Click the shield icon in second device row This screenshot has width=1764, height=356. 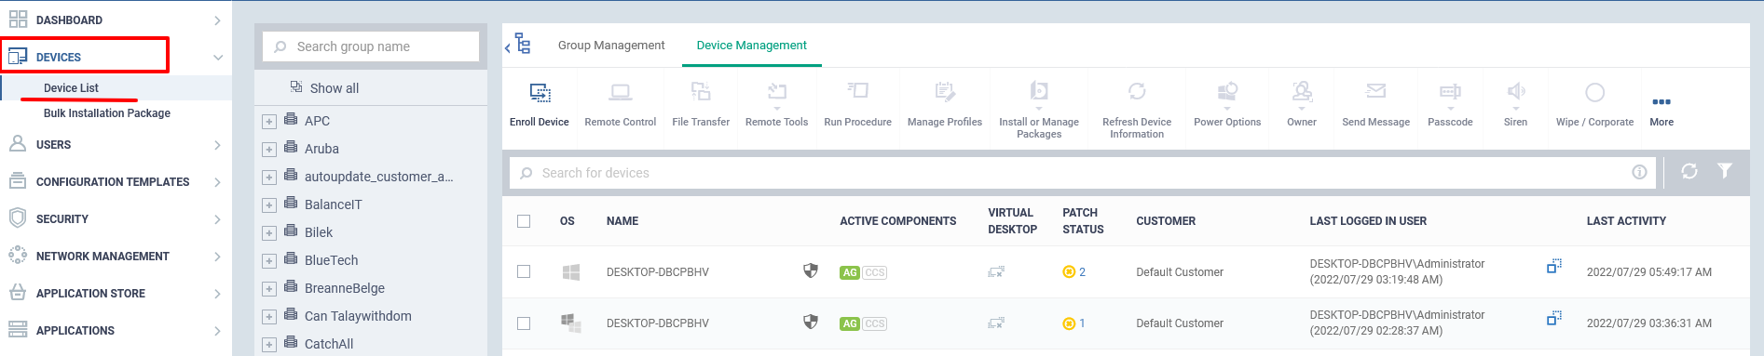811,322
